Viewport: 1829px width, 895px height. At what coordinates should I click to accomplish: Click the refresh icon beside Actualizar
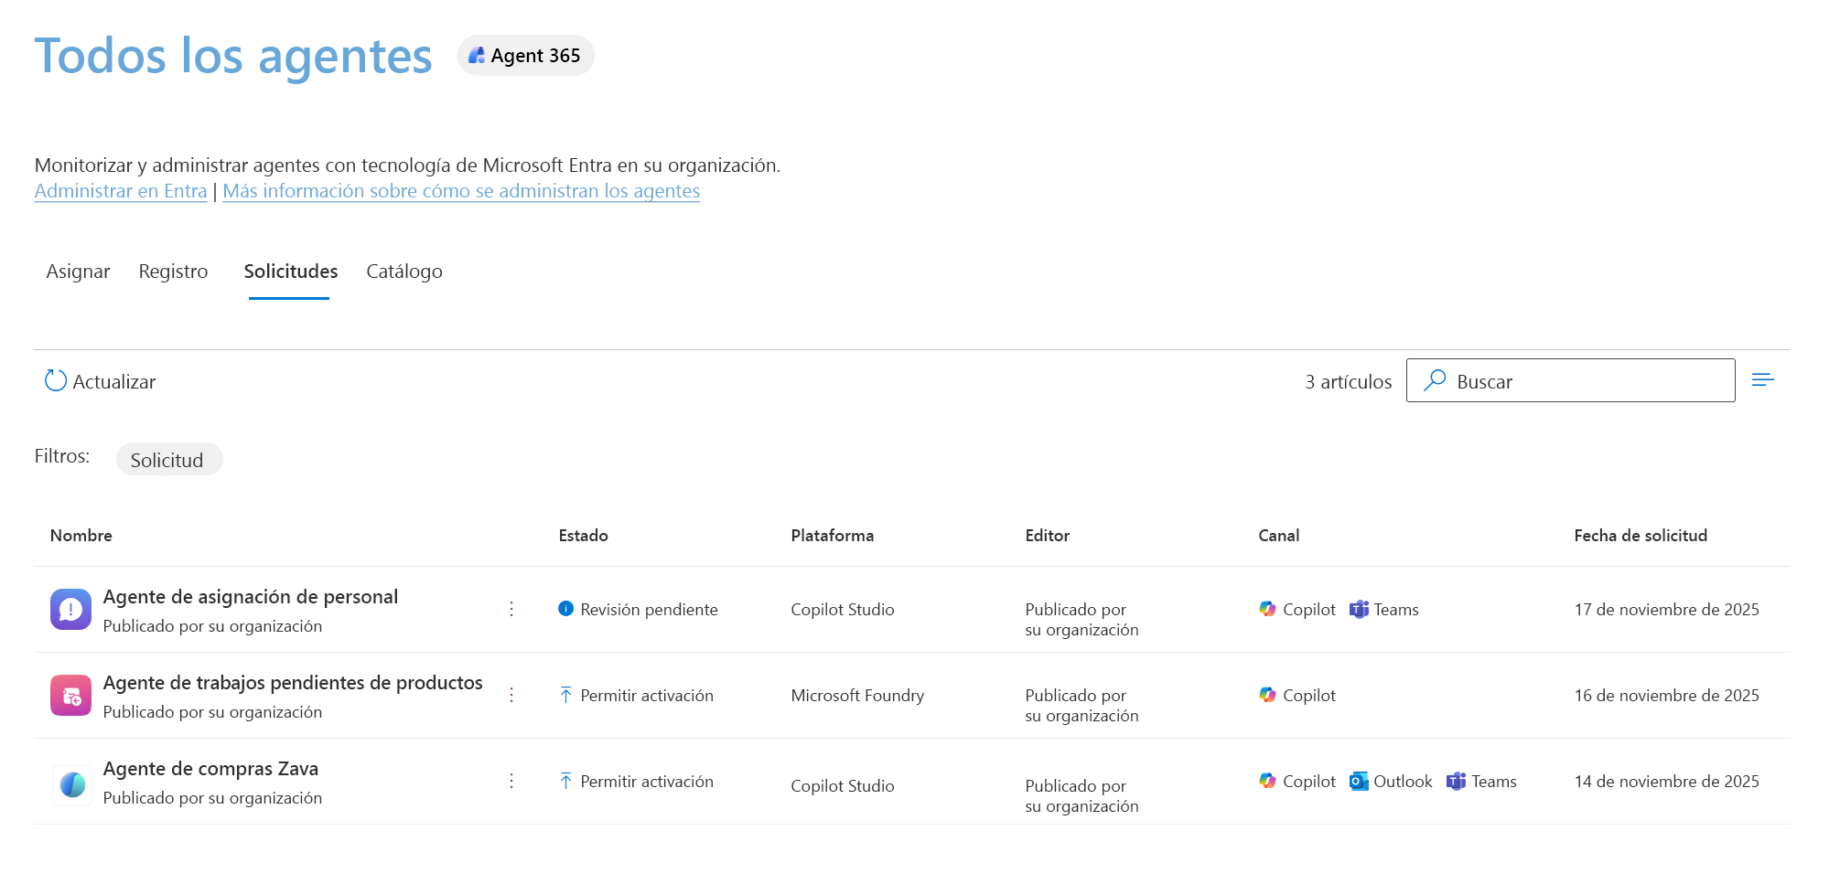56,381
